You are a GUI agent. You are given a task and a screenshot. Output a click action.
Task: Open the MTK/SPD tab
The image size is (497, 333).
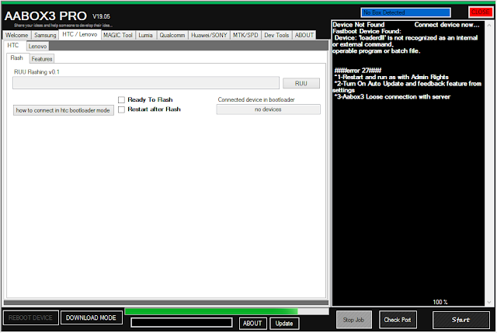(x=245, y=35)
